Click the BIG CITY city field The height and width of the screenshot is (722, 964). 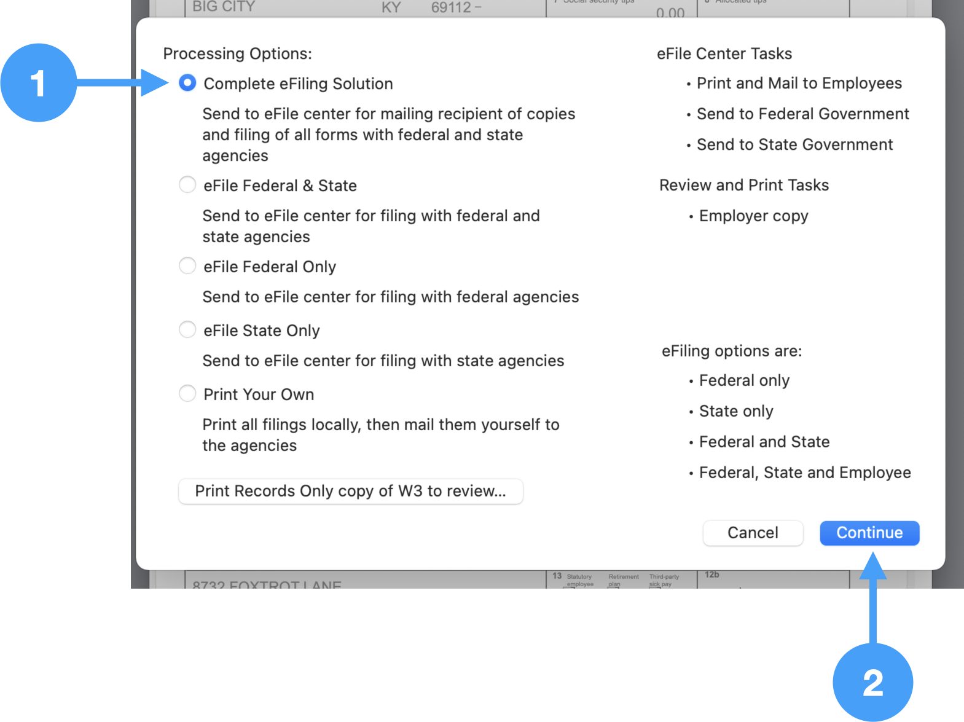[x=224, y=7]
